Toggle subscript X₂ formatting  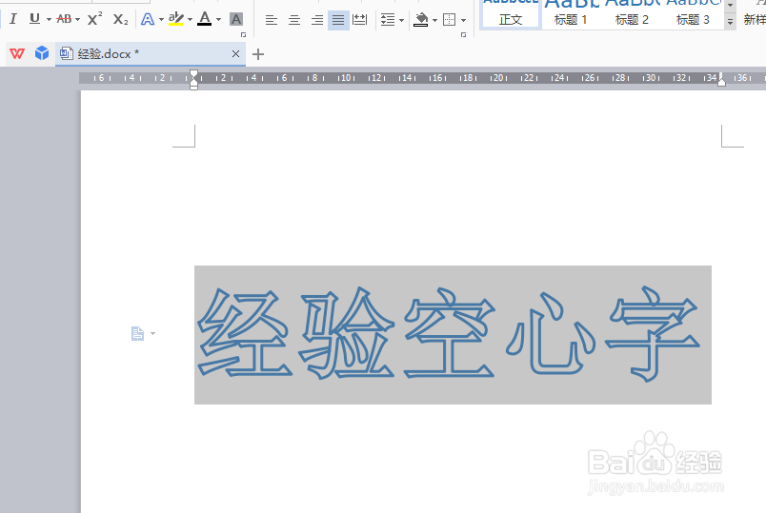[120, 19]
